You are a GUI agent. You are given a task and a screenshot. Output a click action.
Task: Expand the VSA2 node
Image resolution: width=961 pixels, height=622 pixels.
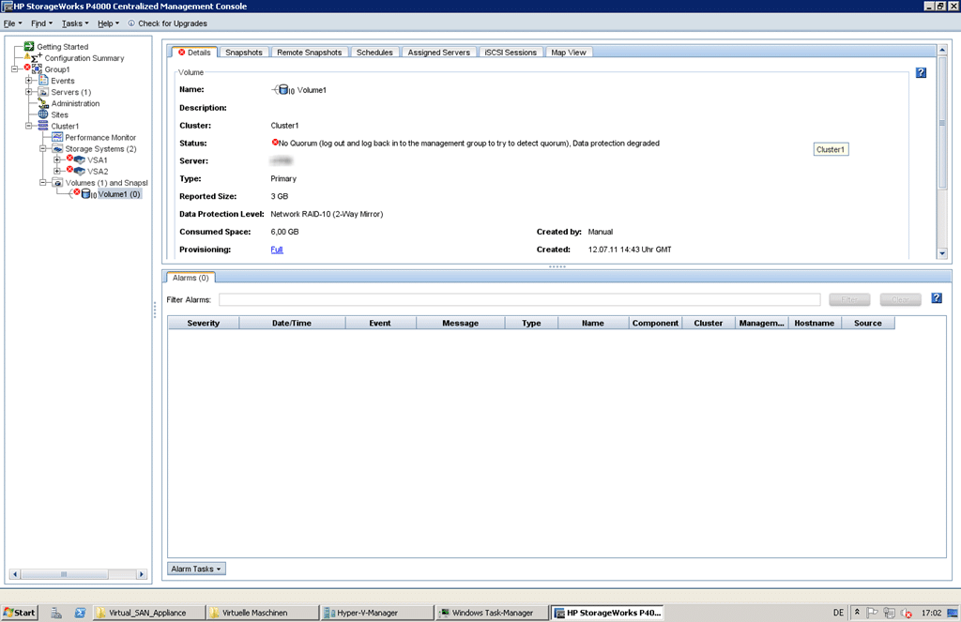[57, 171]
